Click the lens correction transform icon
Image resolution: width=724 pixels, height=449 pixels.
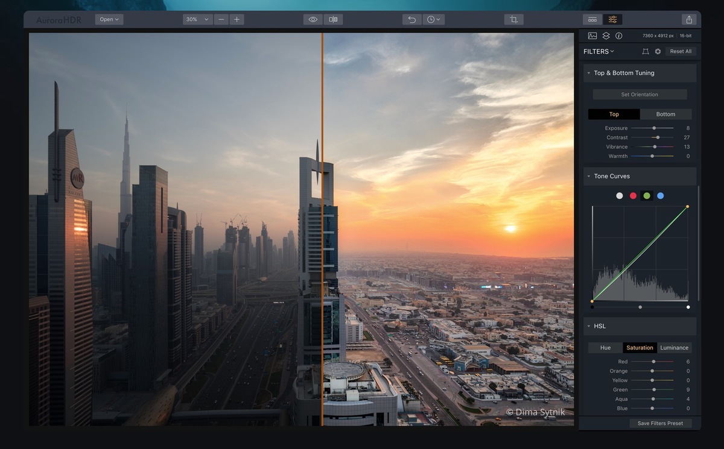645,52
